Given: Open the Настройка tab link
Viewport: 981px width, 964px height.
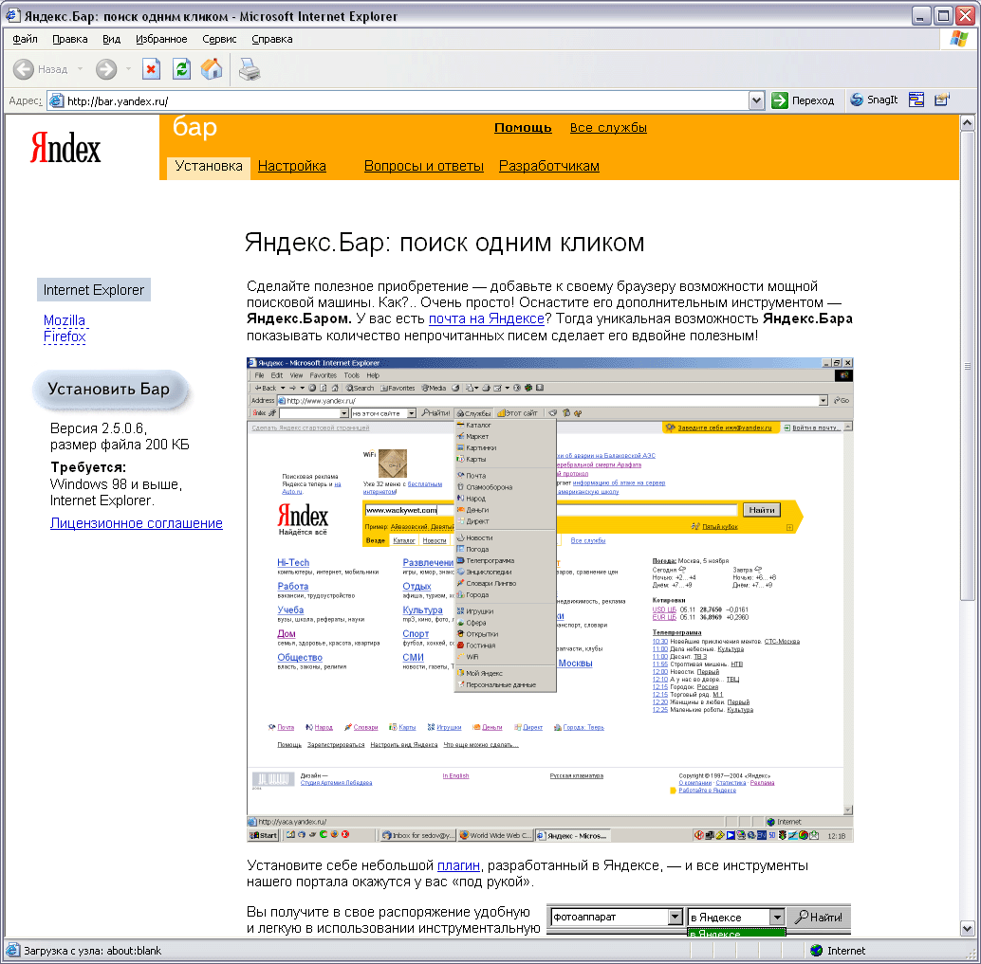Looking at the screenshot, I should click(291, 166).
